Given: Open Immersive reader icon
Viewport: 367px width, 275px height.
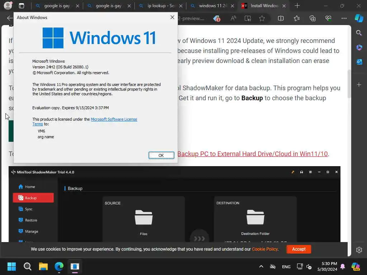Looking at the screenshot, I should tap(248, 18).
